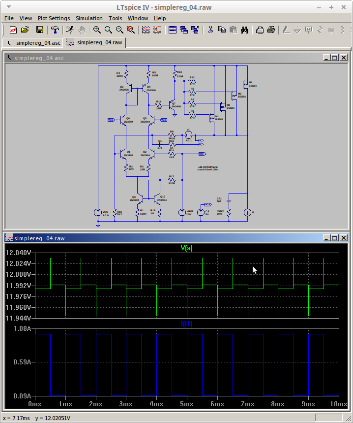Select the Inductor component tool
The image size is (353, 423).
coord(343,30)
